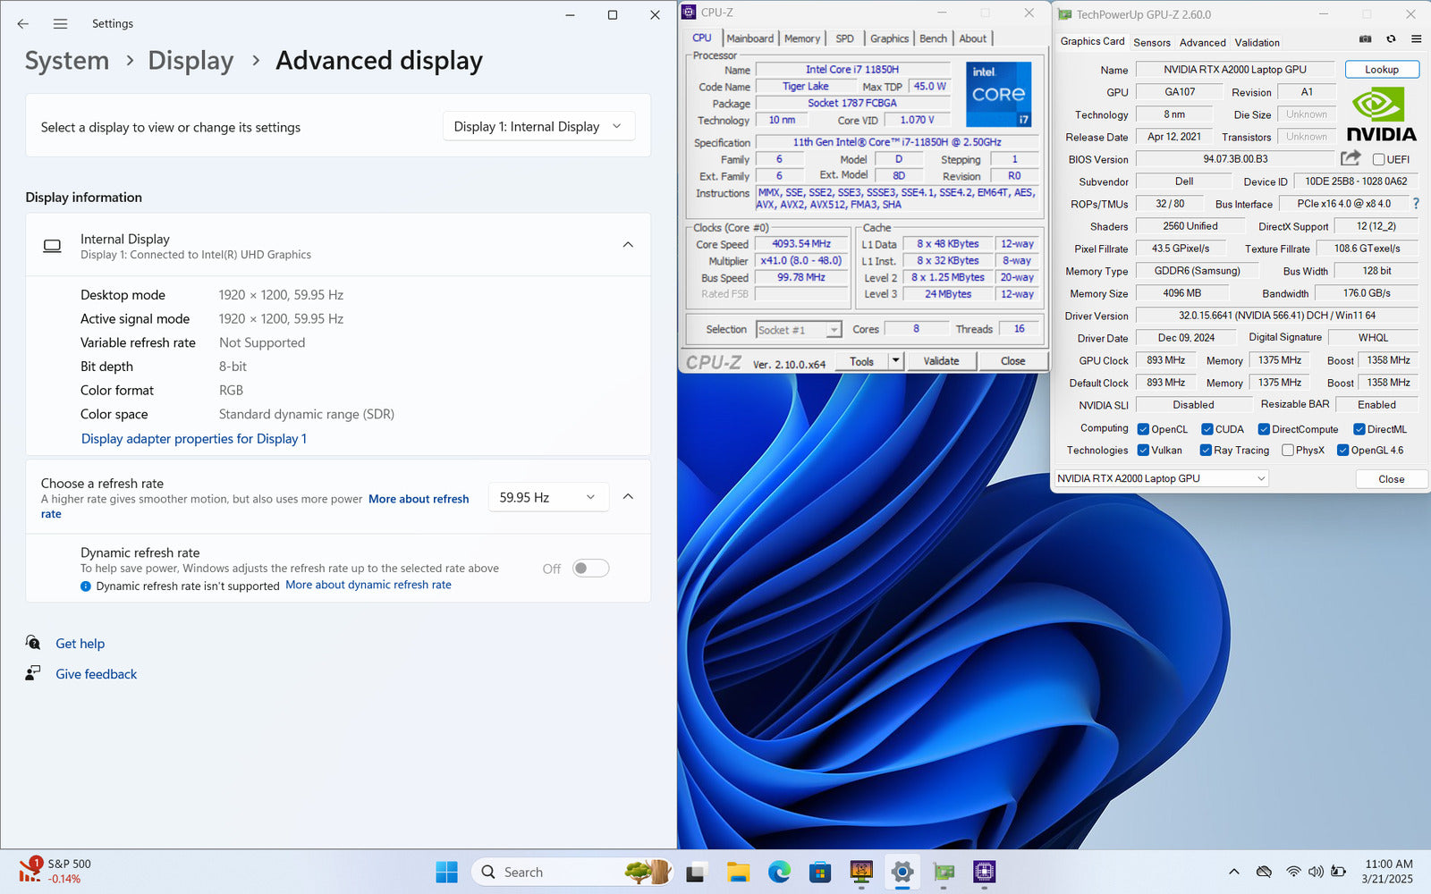Toggle the CUDA checkbox
The width and height of the screenshot is (1431, 894).
pos(1207,429)
